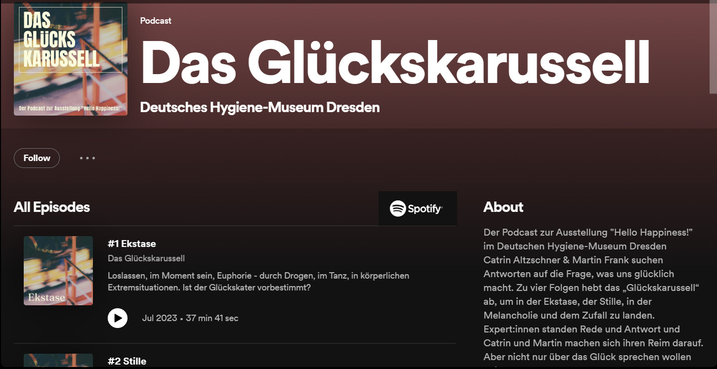This screenshot has height=369, width=717.
Task: Open episode title #2 Stille
Action: (127, 361)
